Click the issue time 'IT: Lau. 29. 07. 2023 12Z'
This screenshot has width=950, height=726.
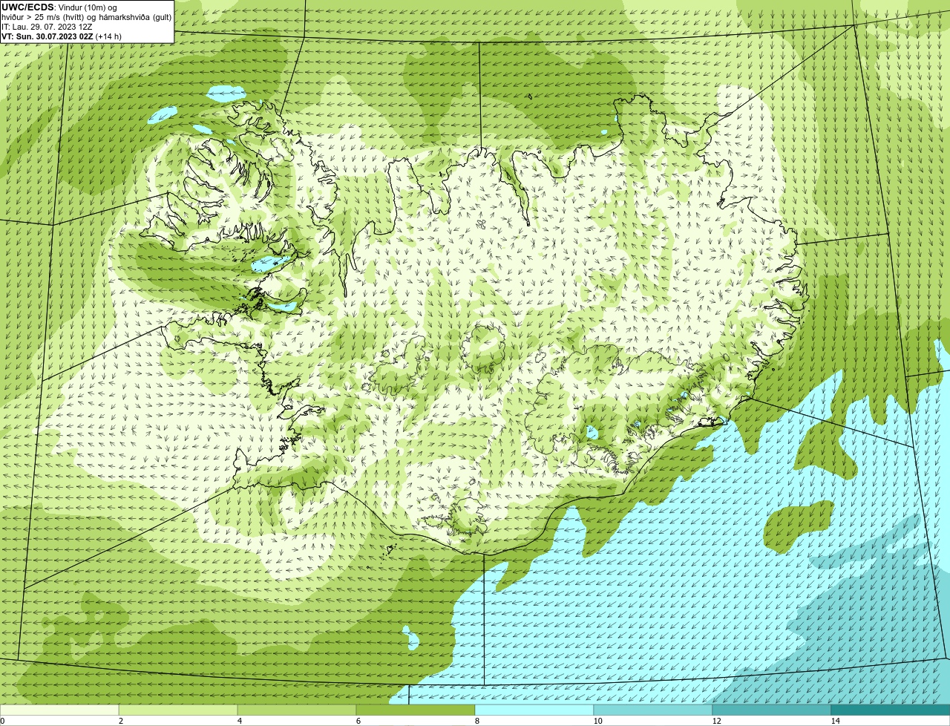47,27
